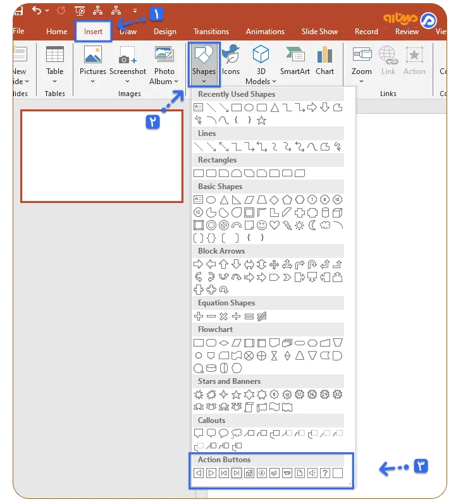This screenshot has width=463, height=504.
Task: Click the Shapes gallery button
Action: pyautogui.click(x=204, y=65)
